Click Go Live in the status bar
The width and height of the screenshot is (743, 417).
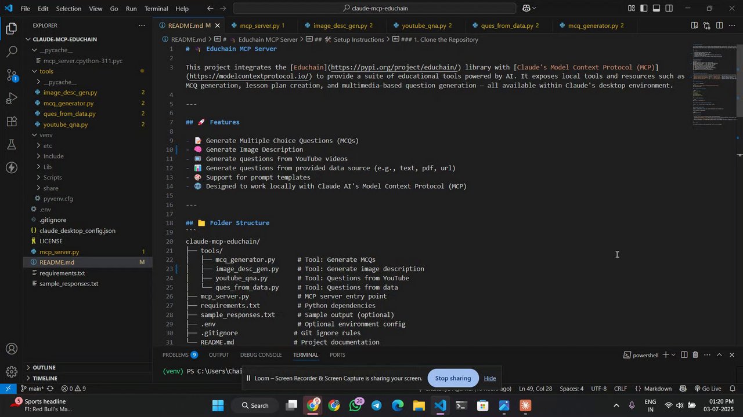707,389
